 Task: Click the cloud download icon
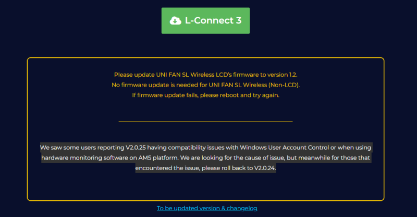175,21
